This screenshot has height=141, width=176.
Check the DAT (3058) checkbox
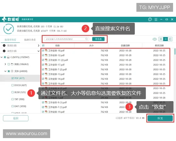[x=13, y=106]
